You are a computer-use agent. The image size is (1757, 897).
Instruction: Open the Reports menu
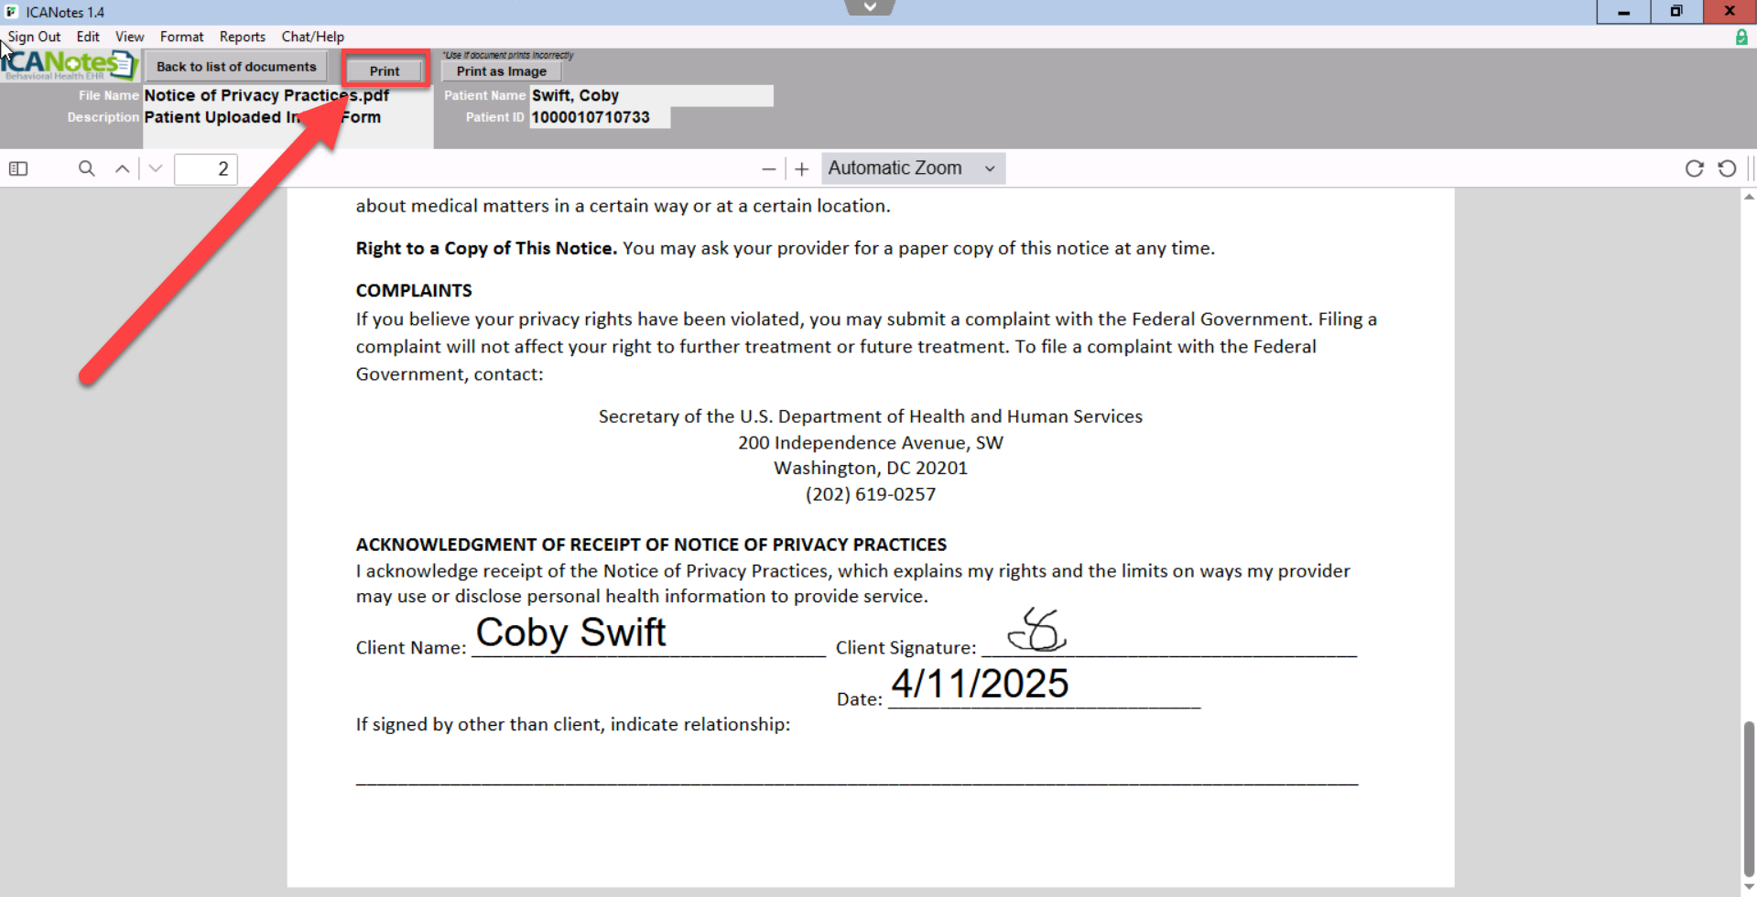click(x=242, y=37)
